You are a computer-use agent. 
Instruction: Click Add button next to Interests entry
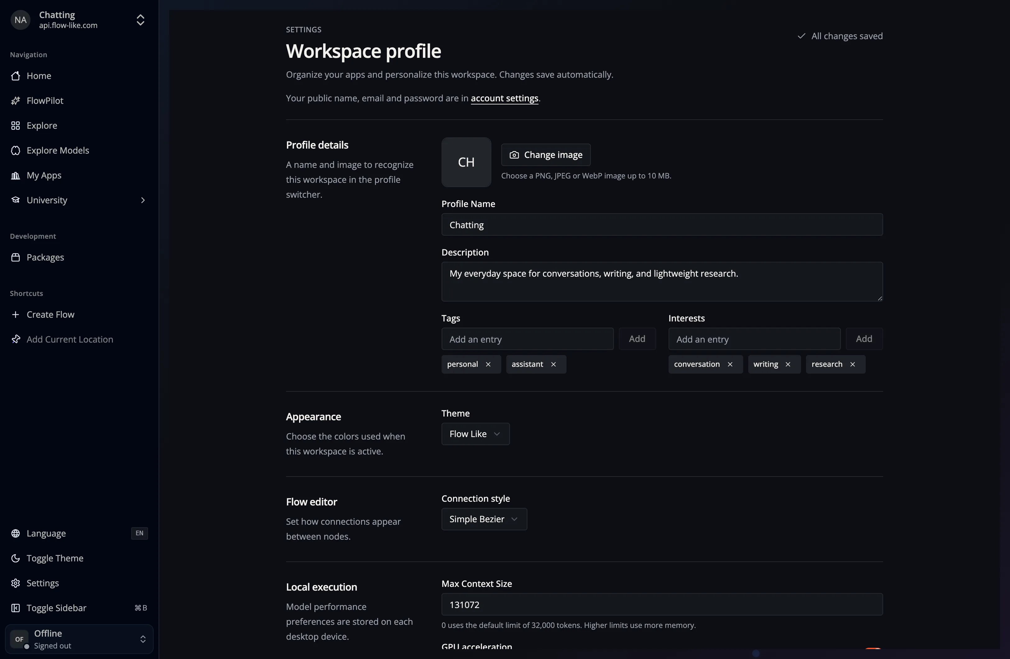pos(864,339)
